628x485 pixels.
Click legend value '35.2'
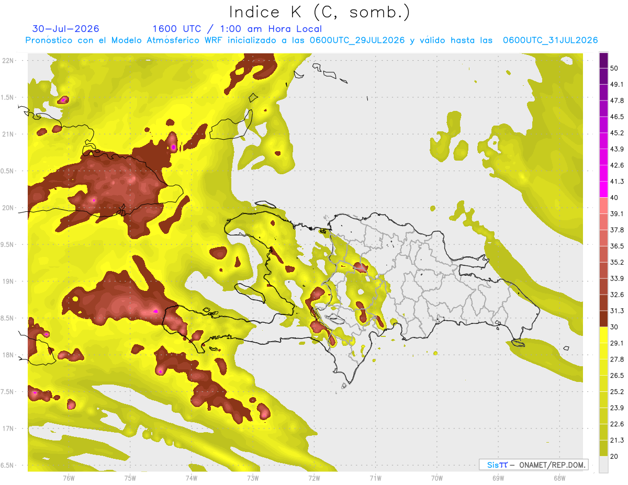tap(617, 262)
